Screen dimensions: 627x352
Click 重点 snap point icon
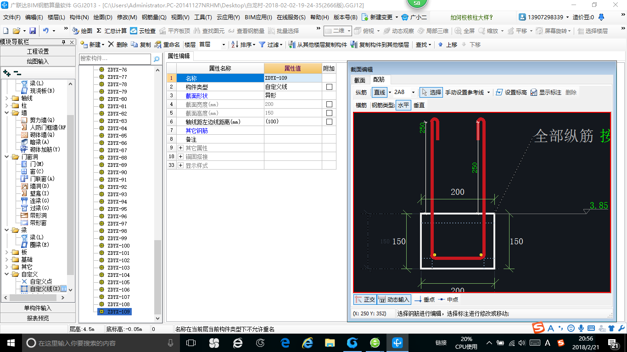[425, 299]
